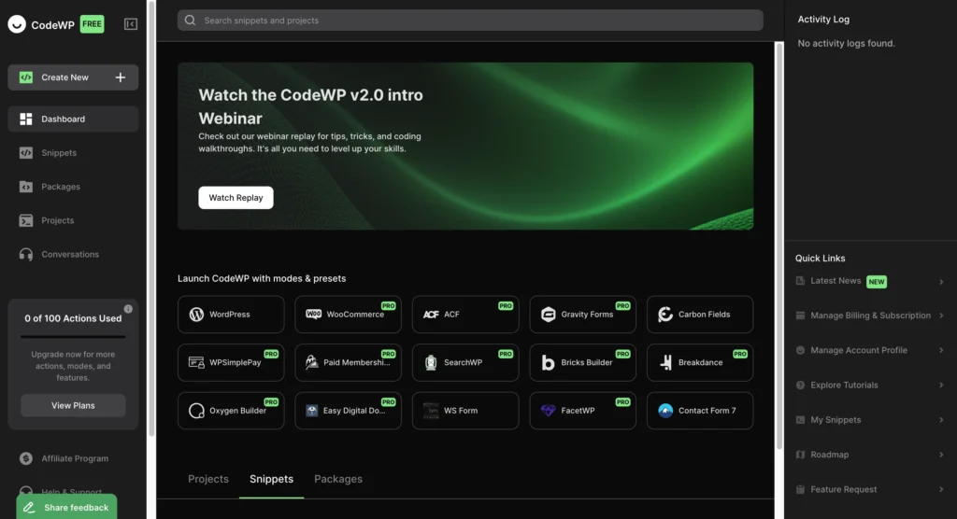Image resolution: width=957 pixels, height=519 pixels.
Task: Click the View Plans button
Action: click(x=73, y=405)
